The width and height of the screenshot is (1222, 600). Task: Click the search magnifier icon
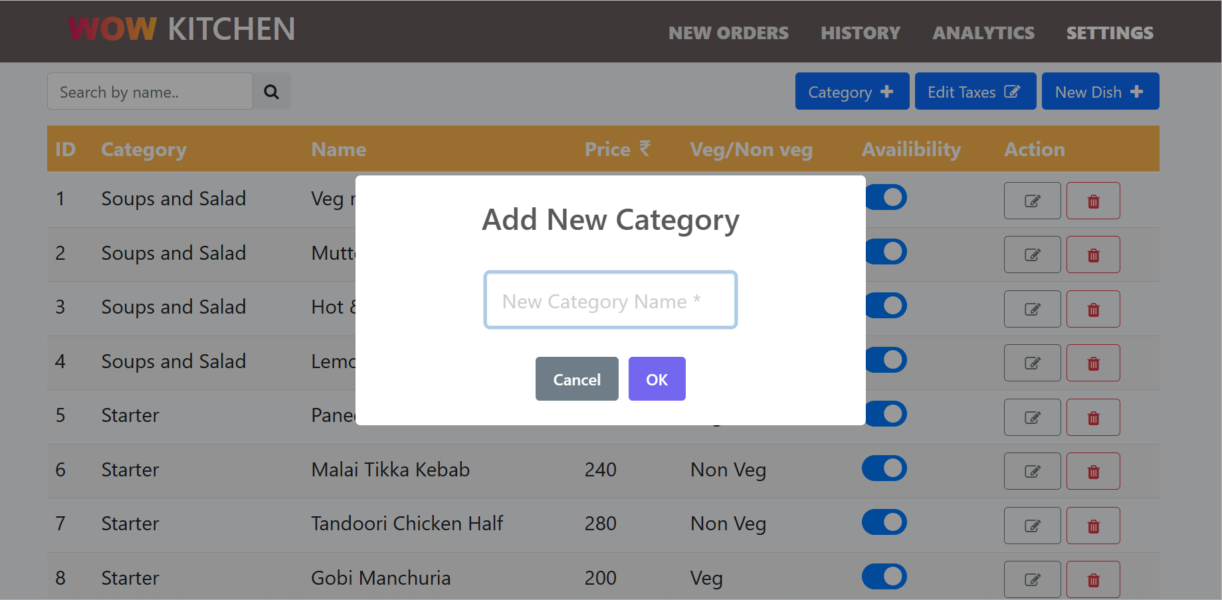point(272,91)
